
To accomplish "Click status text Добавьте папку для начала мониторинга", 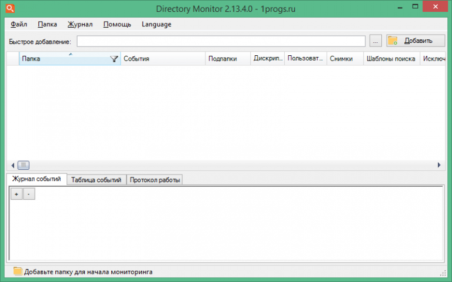I will point(88,272).
